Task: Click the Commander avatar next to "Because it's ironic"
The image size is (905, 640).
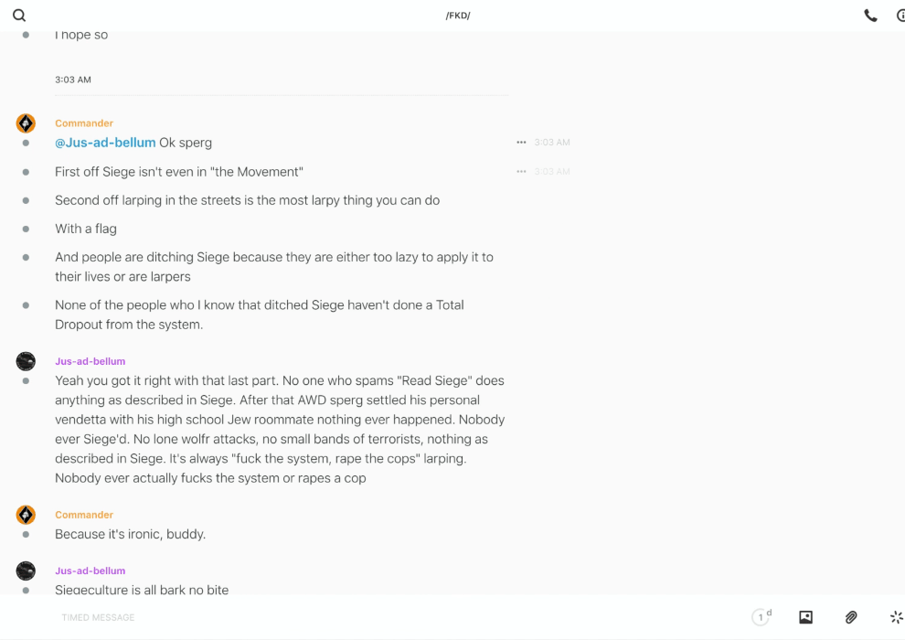Action: 26,515
